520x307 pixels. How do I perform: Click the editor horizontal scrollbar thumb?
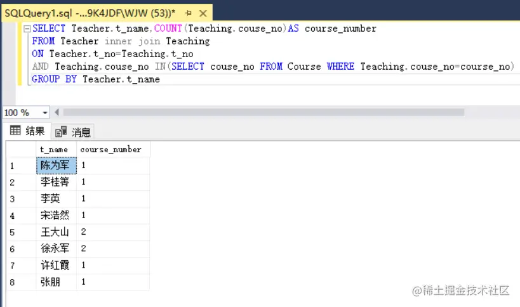coord(263,113)
